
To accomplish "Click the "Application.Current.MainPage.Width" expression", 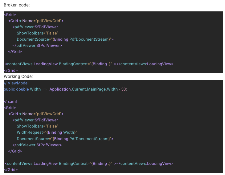I will [83, 89].
